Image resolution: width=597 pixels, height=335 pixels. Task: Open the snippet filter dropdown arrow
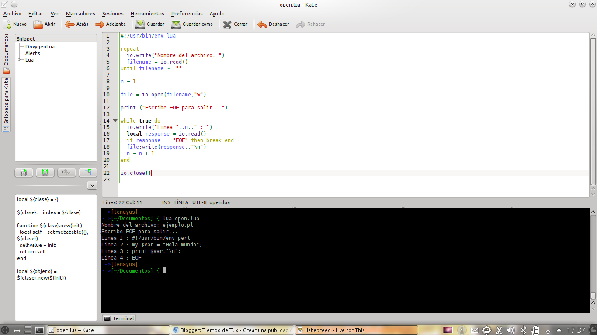92,185
